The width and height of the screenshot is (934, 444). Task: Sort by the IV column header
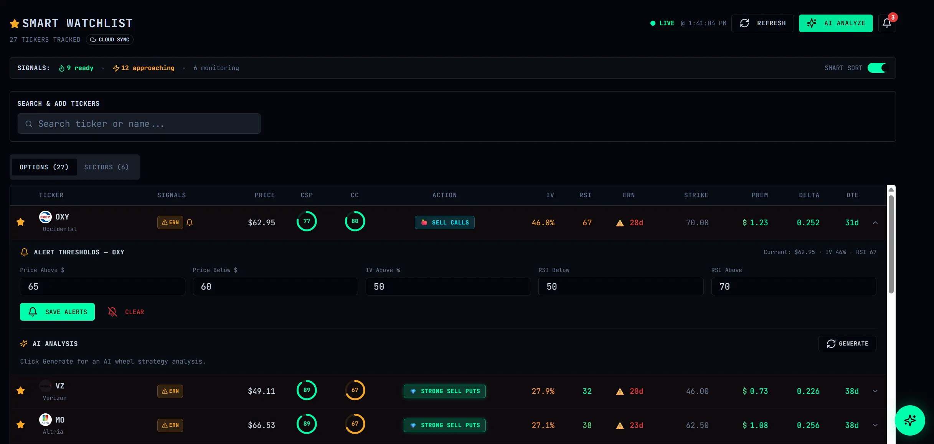(x=550, y=195)
